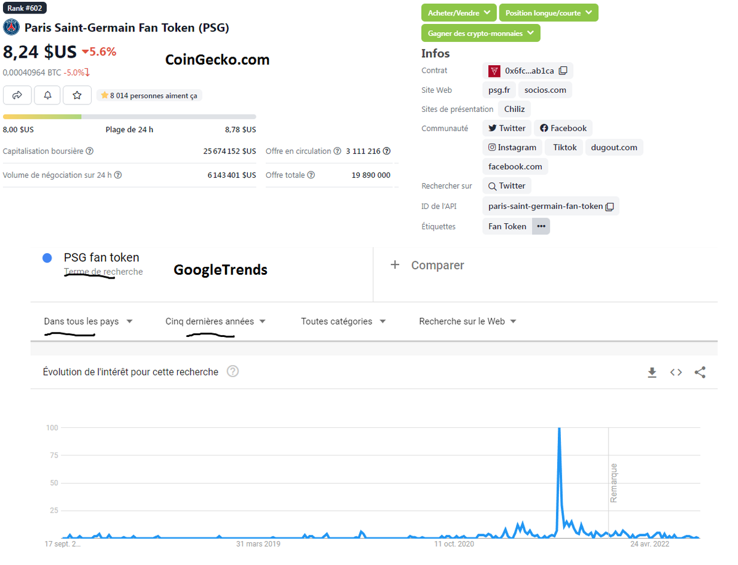738x565 pixels.
Task: Click market cap value 25 674 152 $US
Action: (x=230, y=151)
